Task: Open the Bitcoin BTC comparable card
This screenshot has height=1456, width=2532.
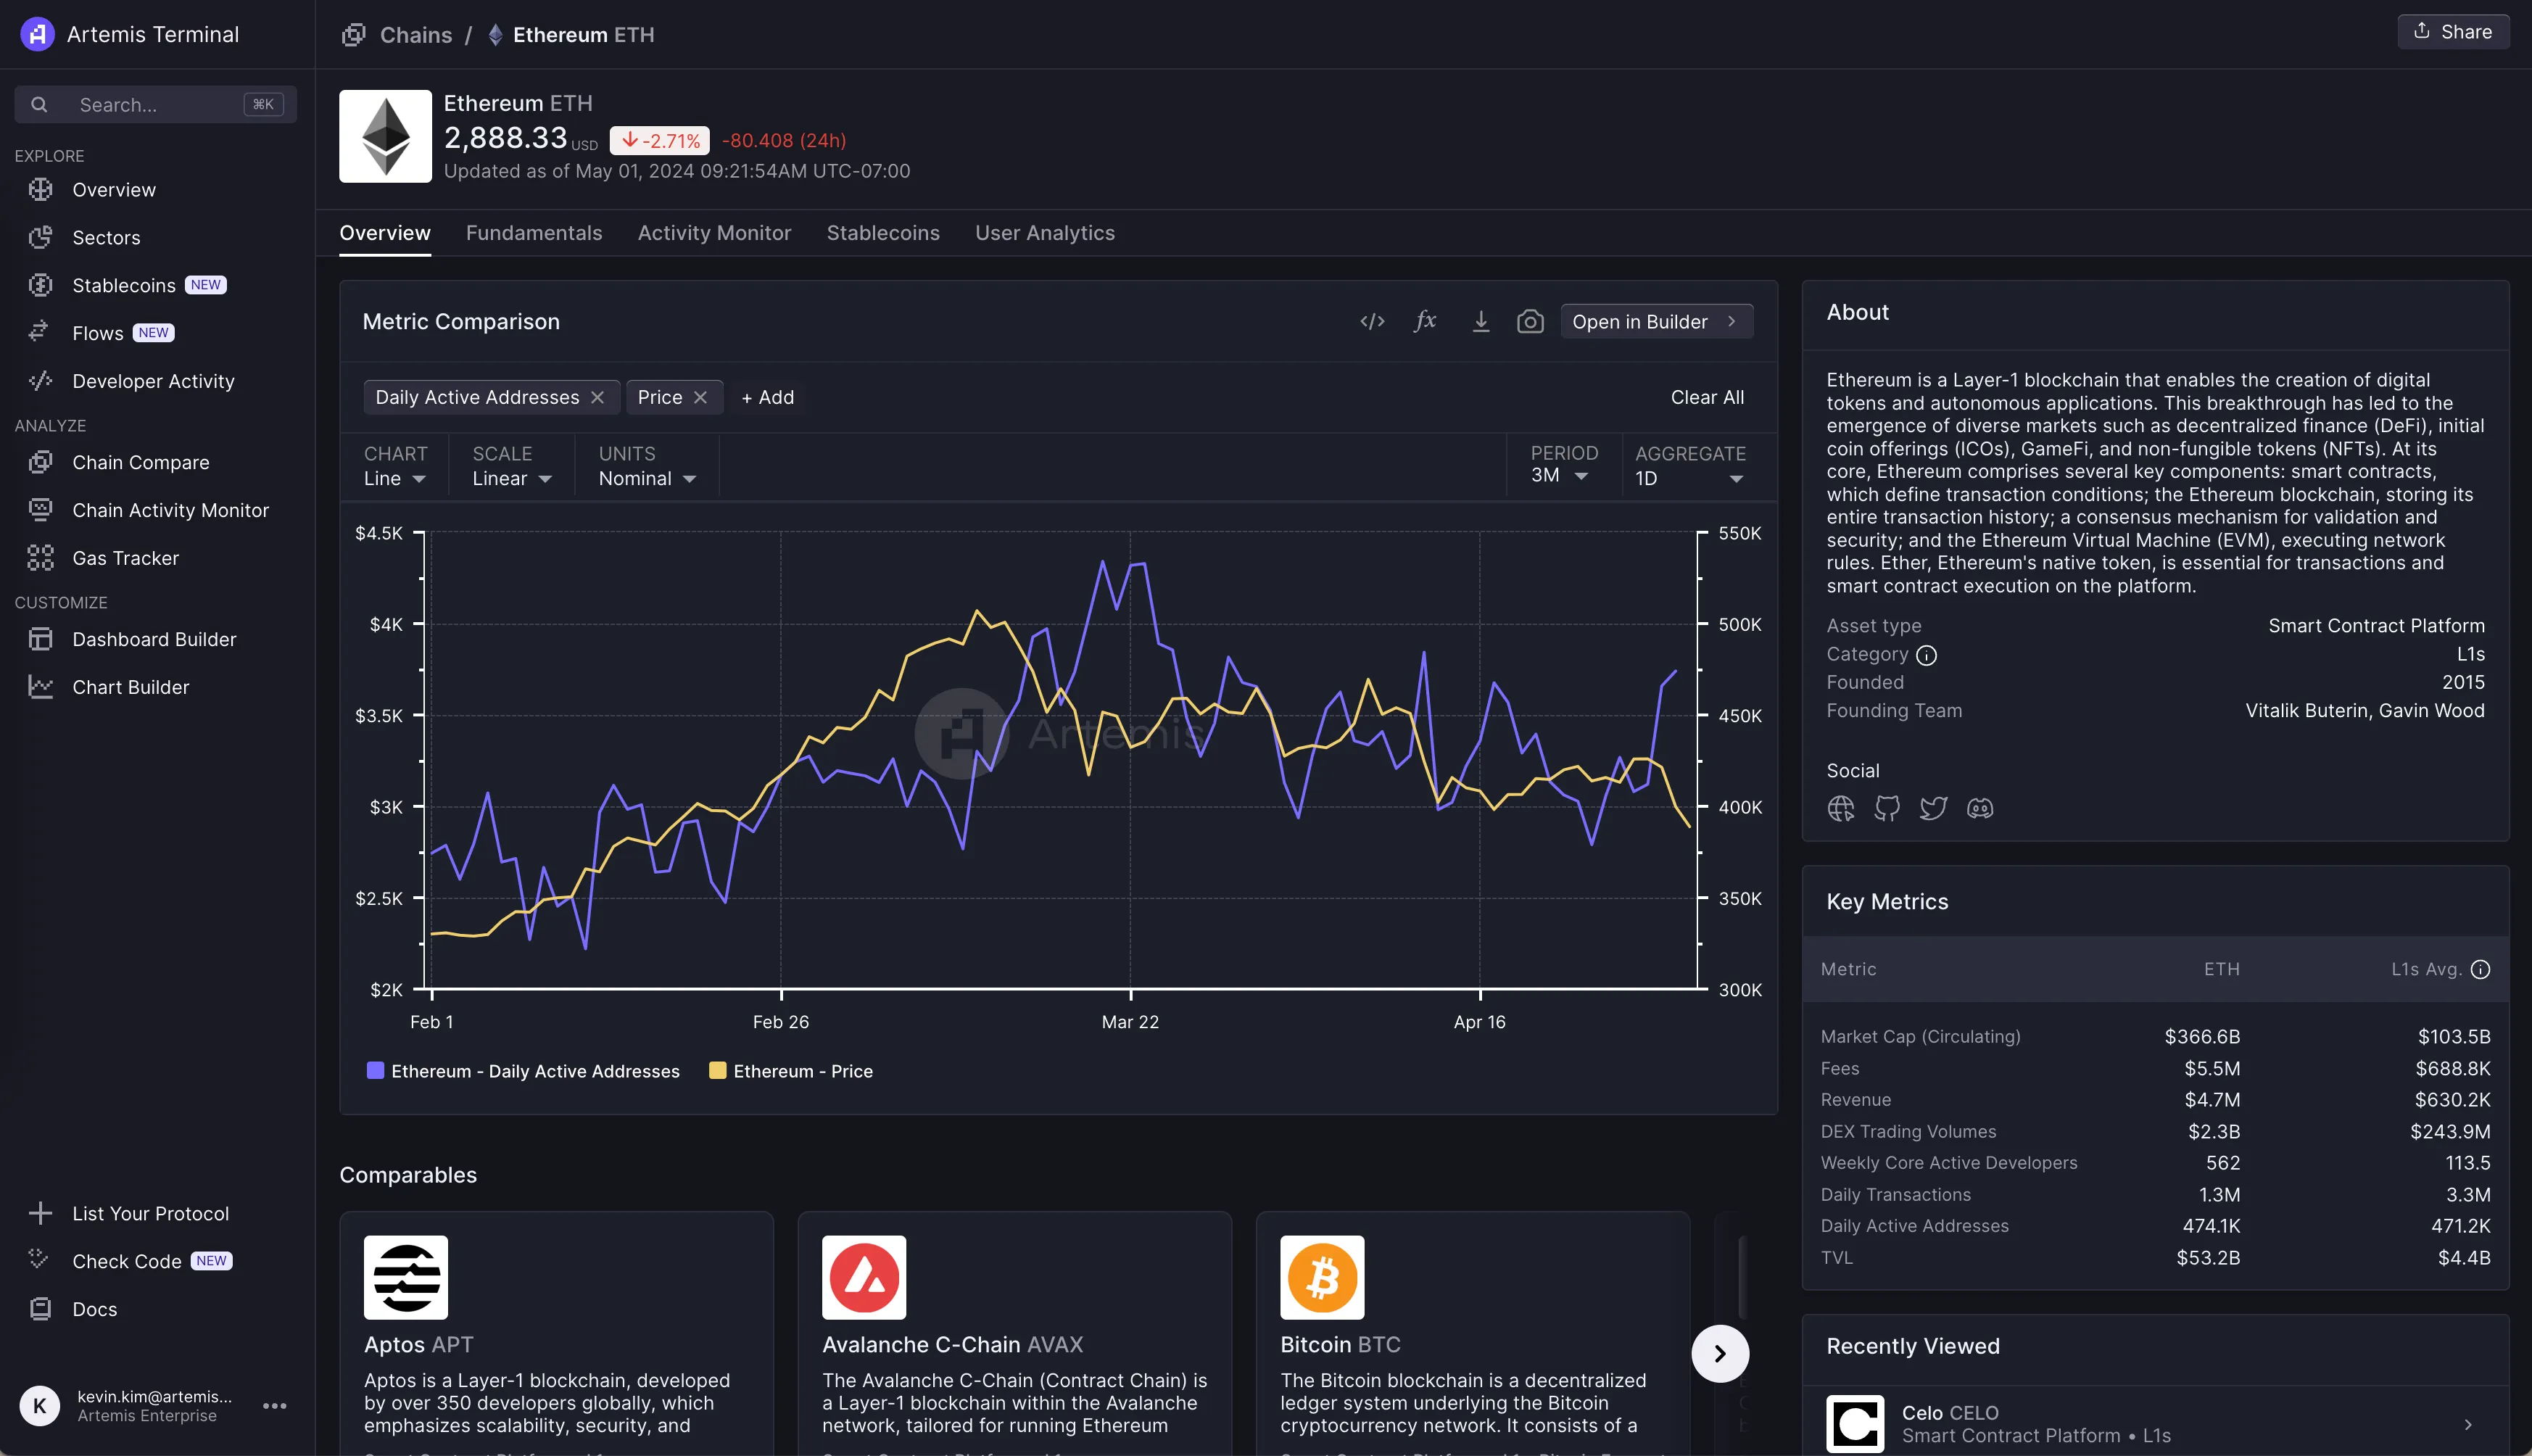Action: tap(1472, 1333)
